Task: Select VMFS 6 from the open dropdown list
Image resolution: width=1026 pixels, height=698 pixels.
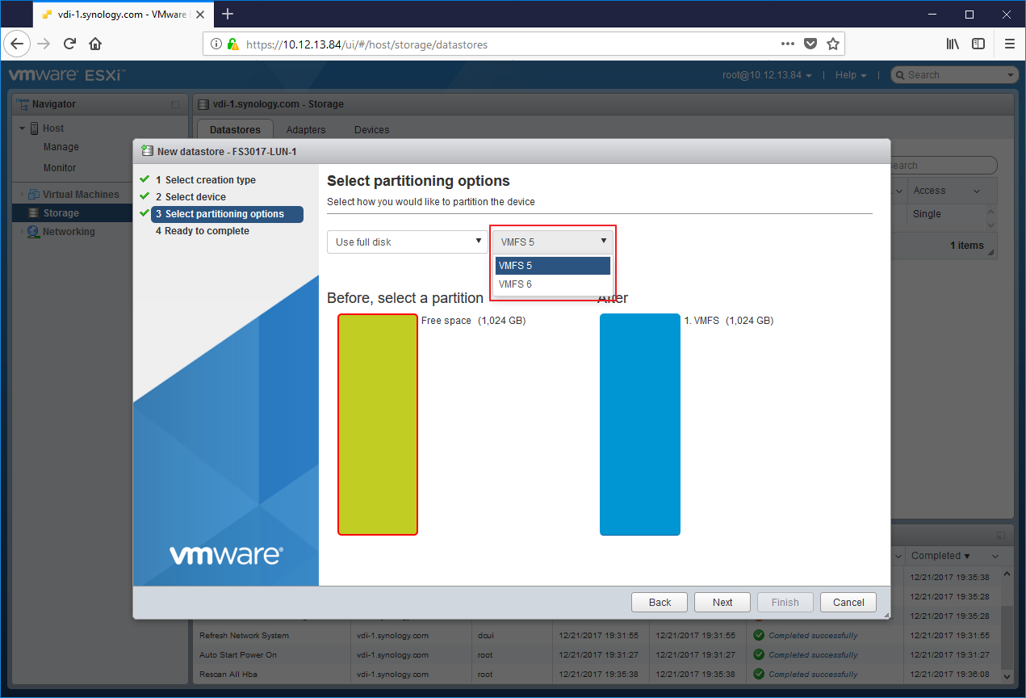Action: (553, 284)
